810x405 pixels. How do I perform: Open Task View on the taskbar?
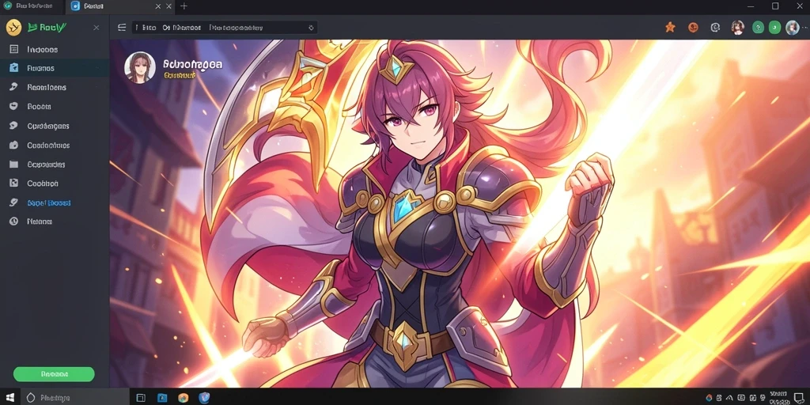point(141,397)
